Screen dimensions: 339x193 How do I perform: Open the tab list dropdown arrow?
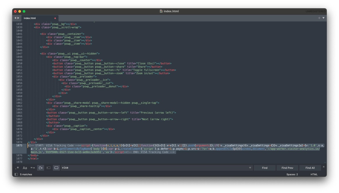323,18
